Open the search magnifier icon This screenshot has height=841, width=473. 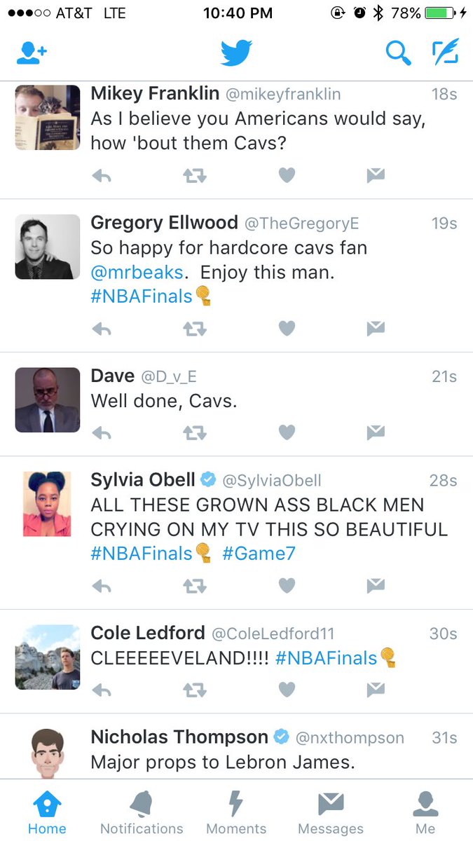point(398,53)
